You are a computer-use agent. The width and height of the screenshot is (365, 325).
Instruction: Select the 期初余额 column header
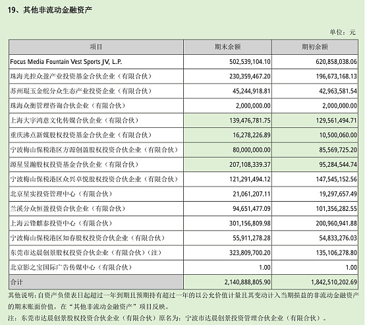315,47
